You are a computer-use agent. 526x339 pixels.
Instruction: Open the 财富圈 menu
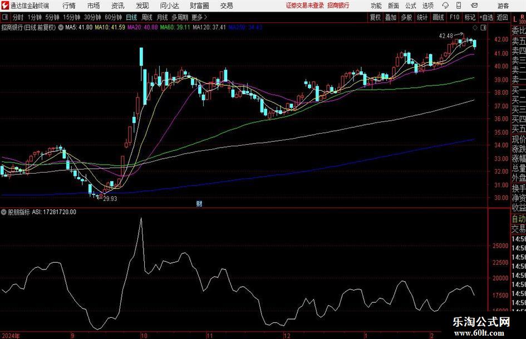(x=199, y=6)
